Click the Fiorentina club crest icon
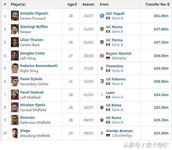This screenshot has height=150, width=172. coord(102,68)
